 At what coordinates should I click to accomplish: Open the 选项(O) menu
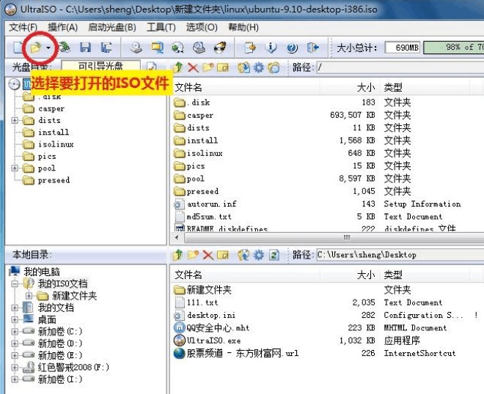[202, 27]
